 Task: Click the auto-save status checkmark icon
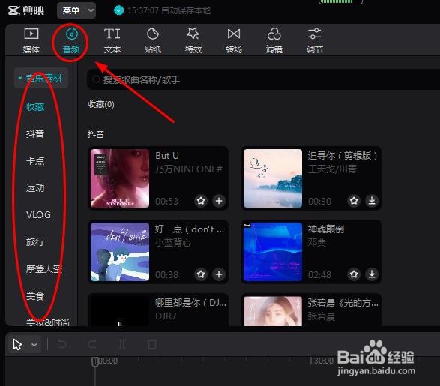pyautogui.click(x=118, y=10)
